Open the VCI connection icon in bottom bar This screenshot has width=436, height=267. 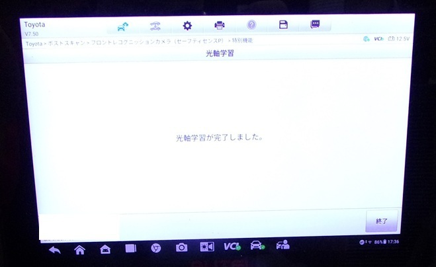pyautogui.click(x=232, y=246)
